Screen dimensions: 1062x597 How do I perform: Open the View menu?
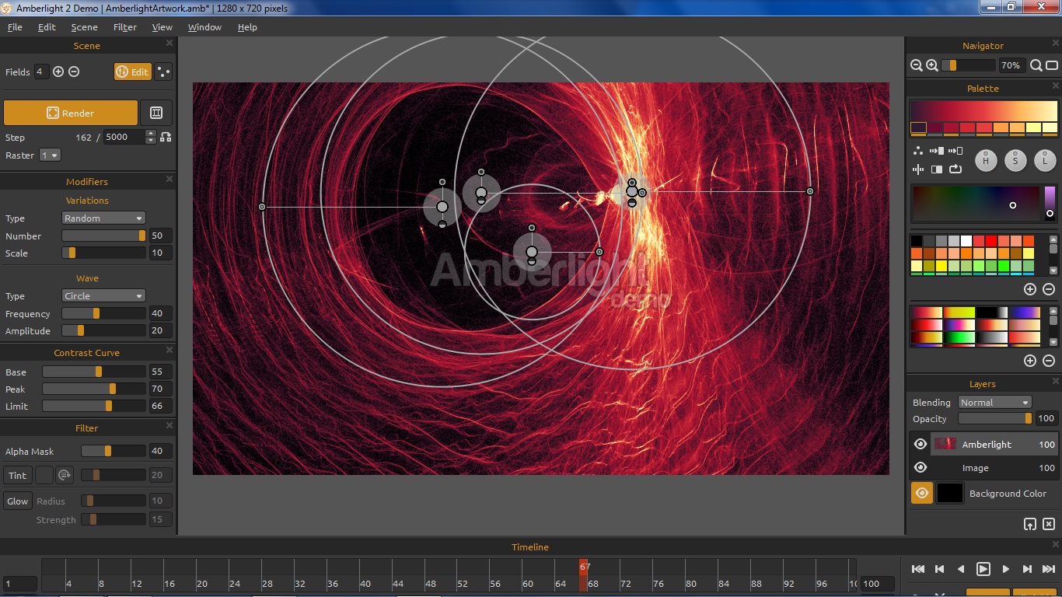click(162, 26)
